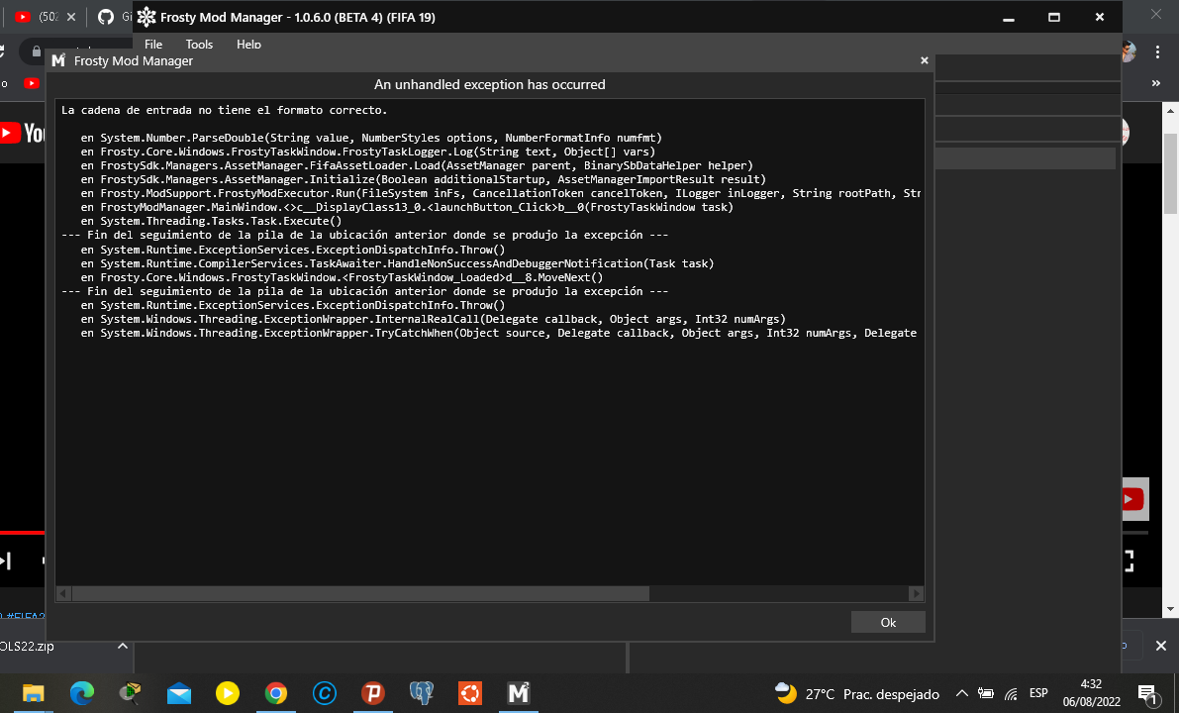Click the horizontal scrollbar thumb in error text
1179x713 pixels.
point(361,593)
